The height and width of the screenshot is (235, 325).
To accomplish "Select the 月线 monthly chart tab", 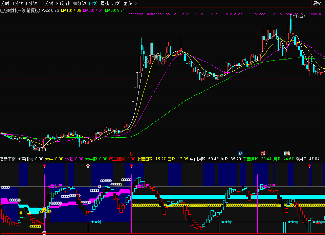I will [116, 3].
